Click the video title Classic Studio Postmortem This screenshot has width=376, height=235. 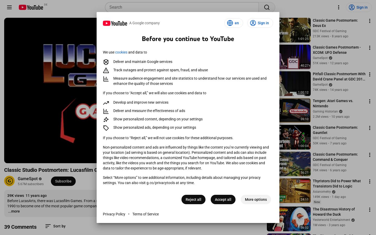pos(50,170)
